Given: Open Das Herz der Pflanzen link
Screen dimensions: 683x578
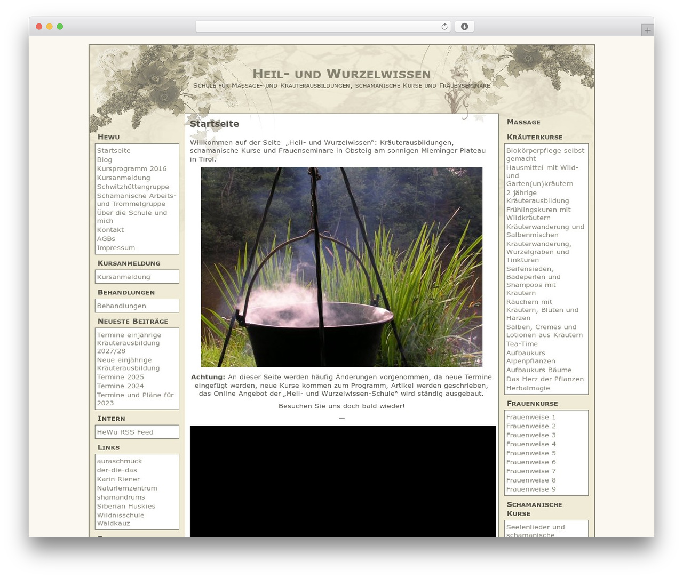Looking at the screenshot, I should (x=545, y=379).
